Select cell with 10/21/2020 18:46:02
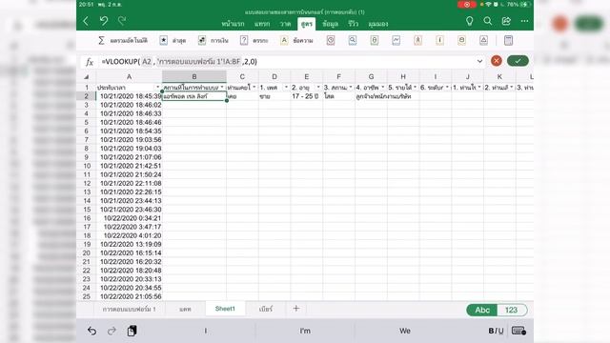Viewport: 610px width, 343px height. coord(130,105)
